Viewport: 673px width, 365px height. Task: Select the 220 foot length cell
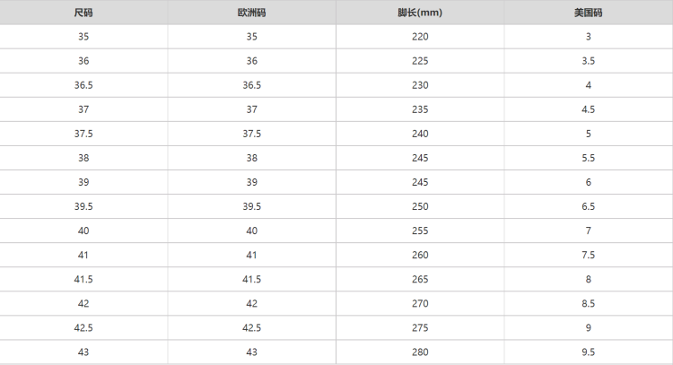click(420, 37)
